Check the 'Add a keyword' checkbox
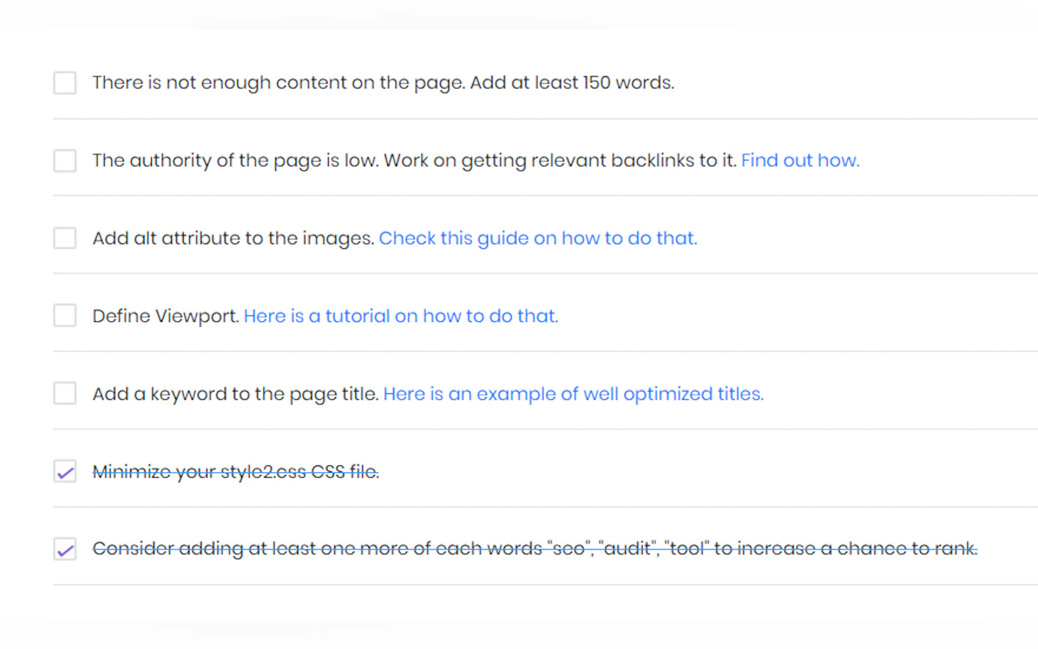1038x649 pixels. point(65,394)
